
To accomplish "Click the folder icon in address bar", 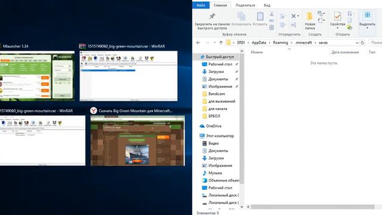I will click(229, 42).
